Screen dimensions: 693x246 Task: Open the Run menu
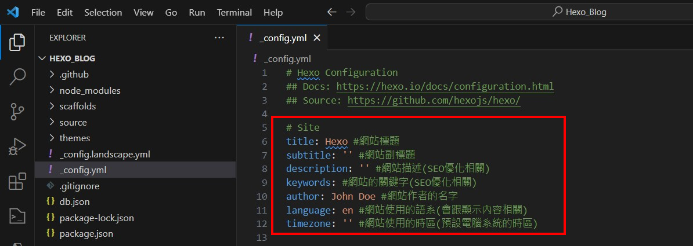[197, 12]
